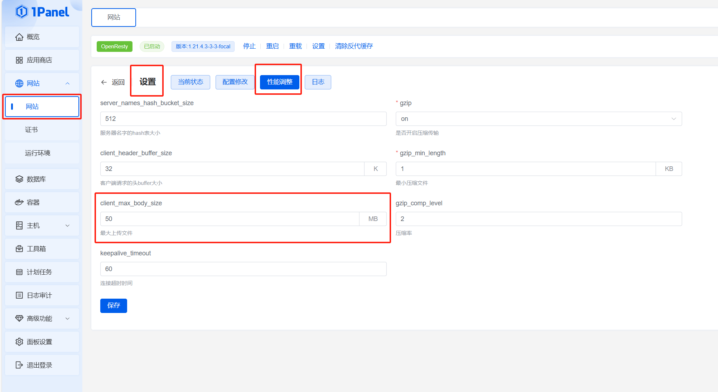Click the back arrow icon
This screenshot has width=718, height=392.
104,82
